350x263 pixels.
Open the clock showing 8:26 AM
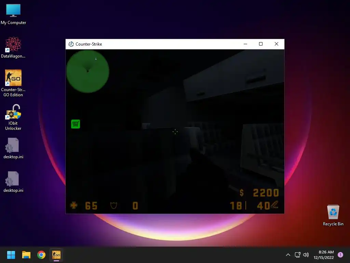click(324, 255)
